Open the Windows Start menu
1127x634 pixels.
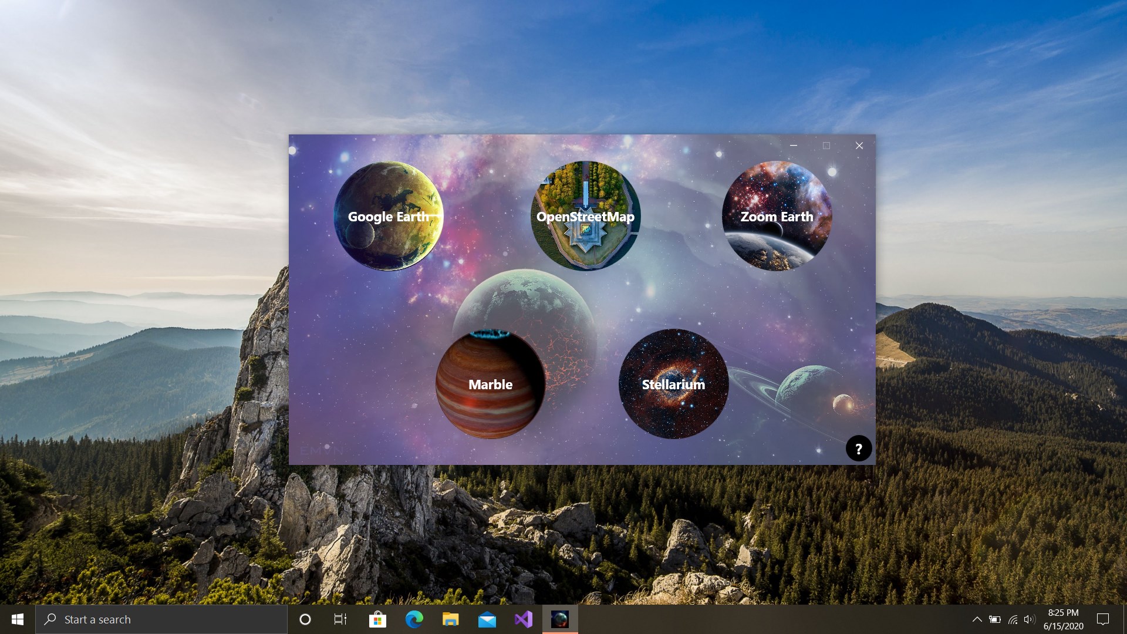[x=17, y=619]
